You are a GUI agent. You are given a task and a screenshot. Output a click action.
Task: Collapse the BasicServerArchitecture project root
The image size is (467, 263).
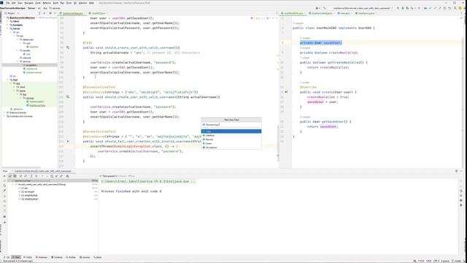point(4,18)
